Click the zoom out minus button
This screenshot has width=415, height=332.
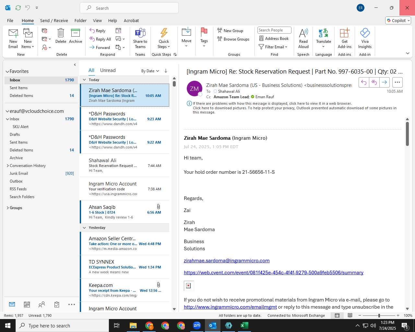point(360,315)
